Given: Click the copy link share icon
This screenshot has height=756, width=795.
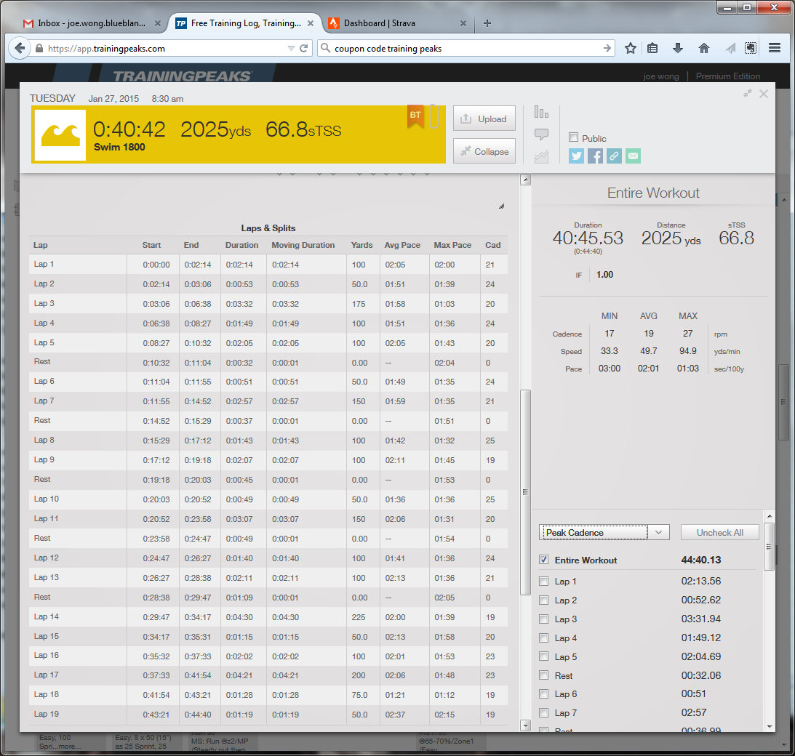Looking at the screenshot, I should 614,156.
